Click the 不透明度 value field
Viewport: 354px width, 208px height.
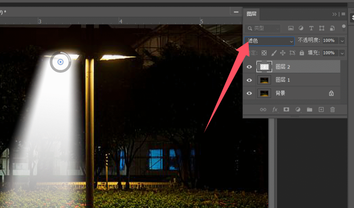(330, 41)
